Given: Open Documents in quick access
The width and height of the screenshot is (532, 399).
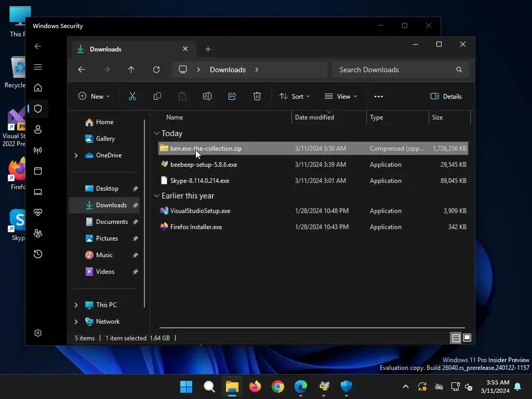Looking at the screenshot, I should pos(112,222).
